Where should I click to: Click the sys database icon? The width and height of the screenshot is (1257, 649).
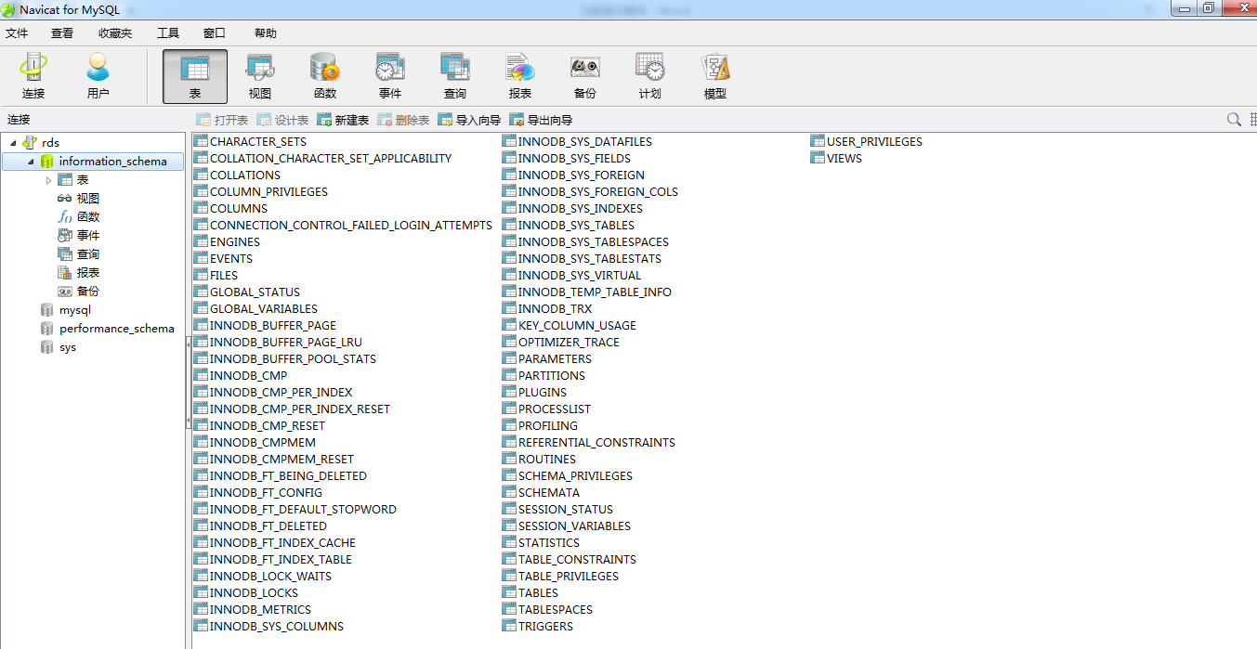point(46,347)
